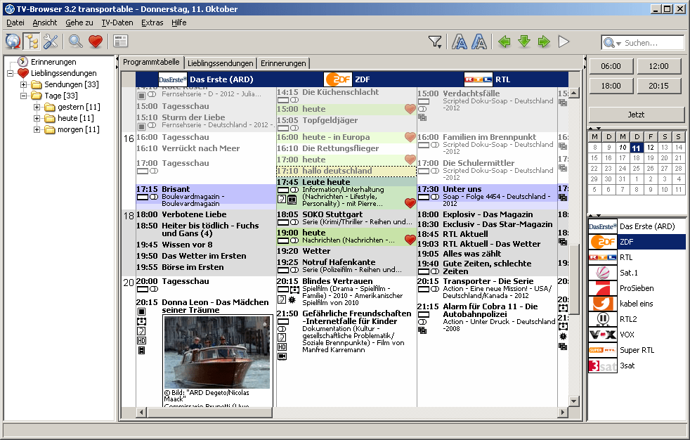Click the globe update TV data icon
The width and height of the screenshot is (690, 440).
[x=13, y=41]
